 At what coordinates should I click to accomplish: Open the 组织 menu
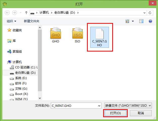click(11, 21)
